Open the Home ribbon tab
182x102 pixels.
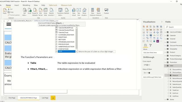point(8,5)
